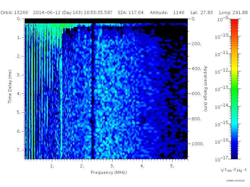Click the colorbar label 10^-13

tap(222, 89)
